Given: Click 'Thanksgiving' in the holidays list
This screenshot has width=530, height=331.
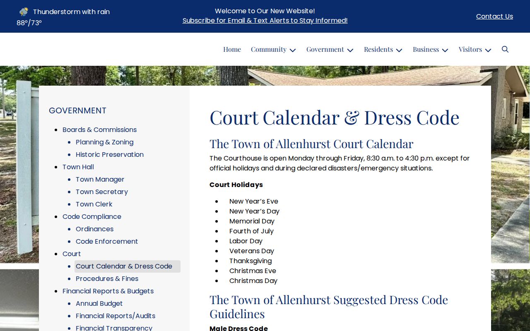Looking at the screenshot, I should point(251,261).
